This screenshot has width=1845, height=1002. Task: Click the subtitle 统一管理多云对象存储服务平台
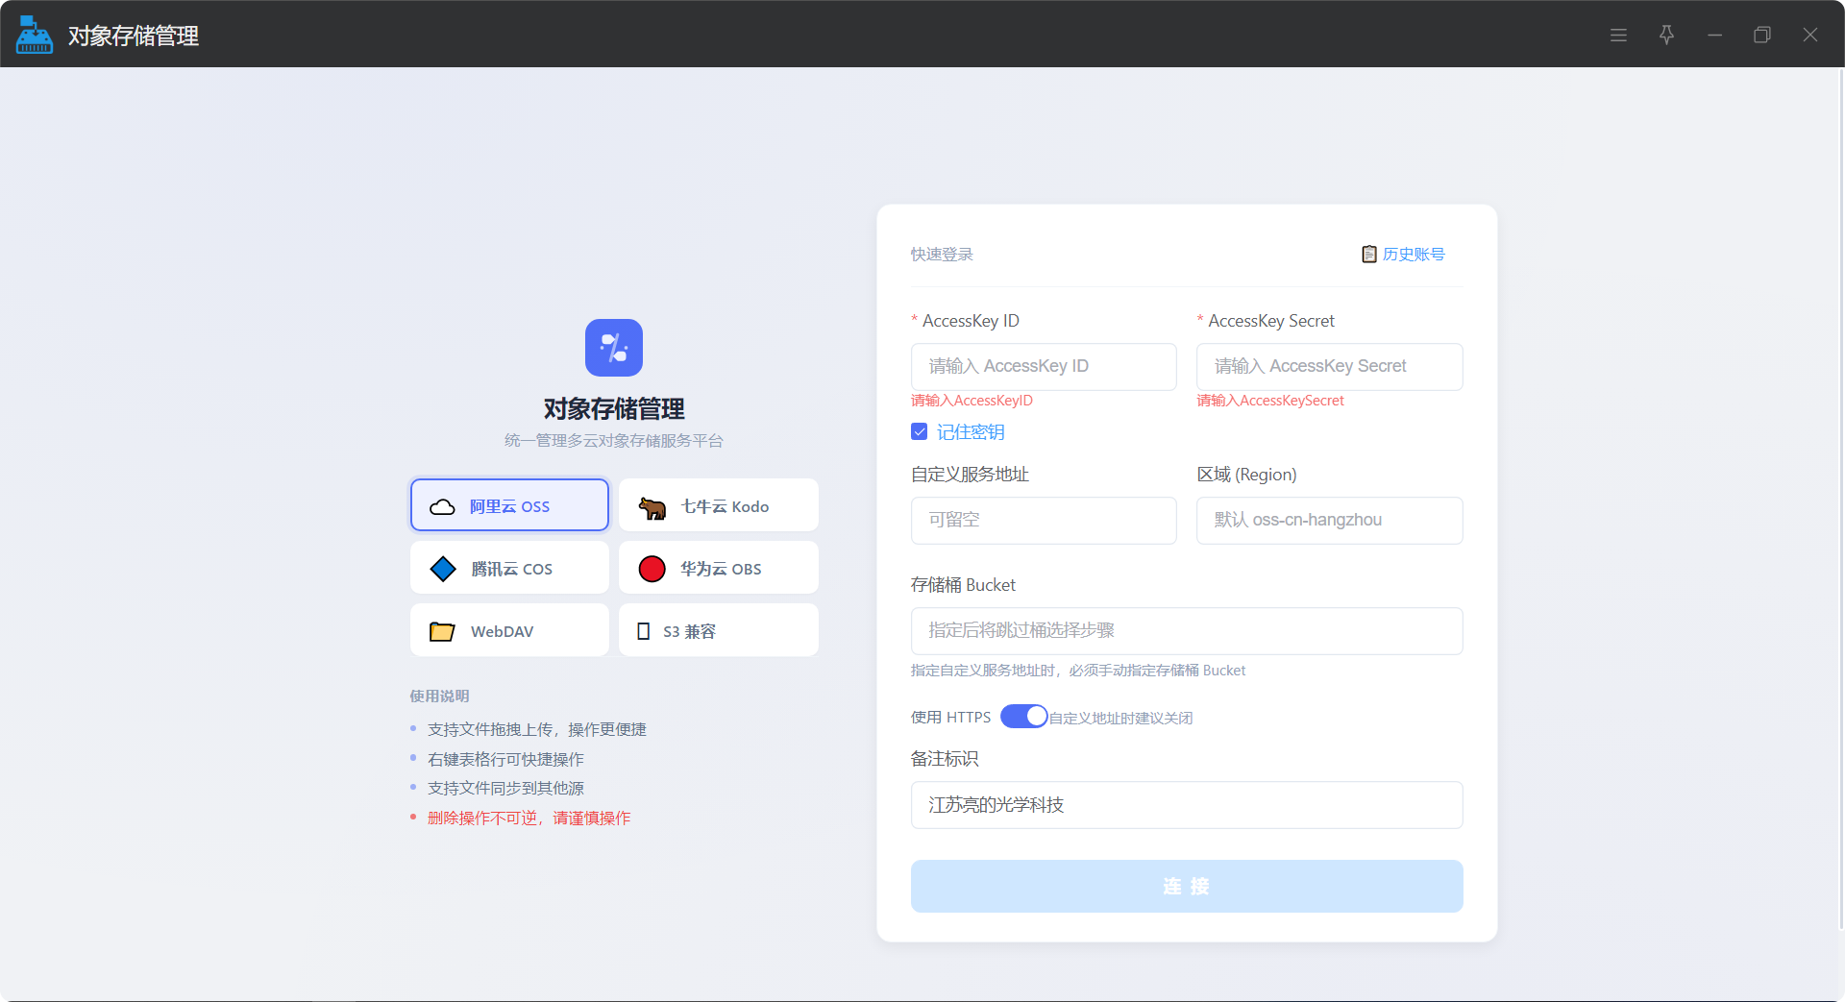point(614,441)
